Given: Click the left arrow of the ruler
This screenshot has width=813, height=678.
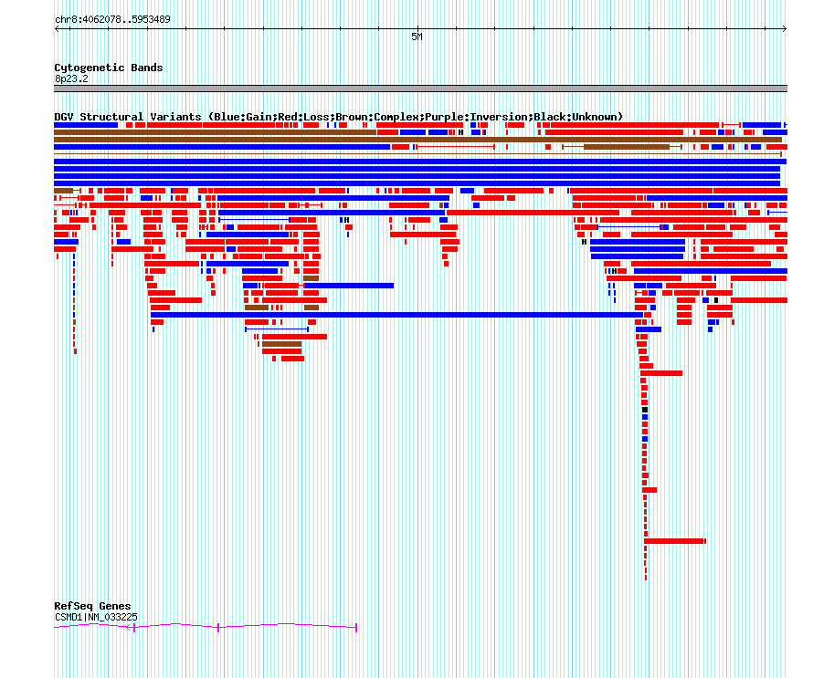Looking at the screenshot, I should click(57, 29).
